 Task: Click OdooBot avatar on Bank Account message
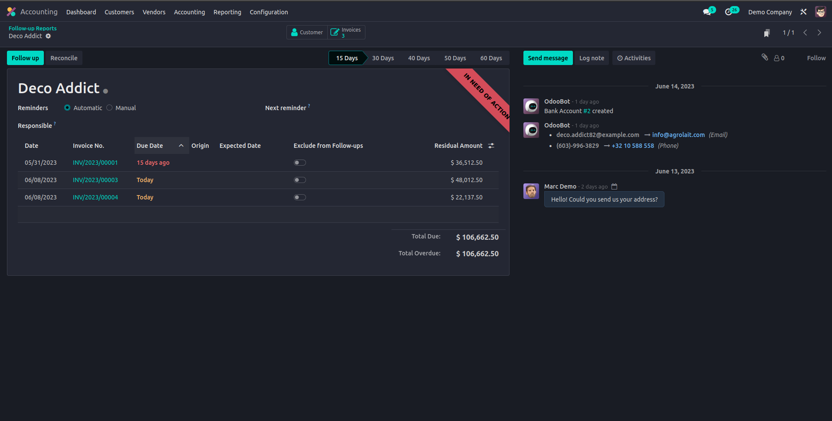click(x=531, y=106)
